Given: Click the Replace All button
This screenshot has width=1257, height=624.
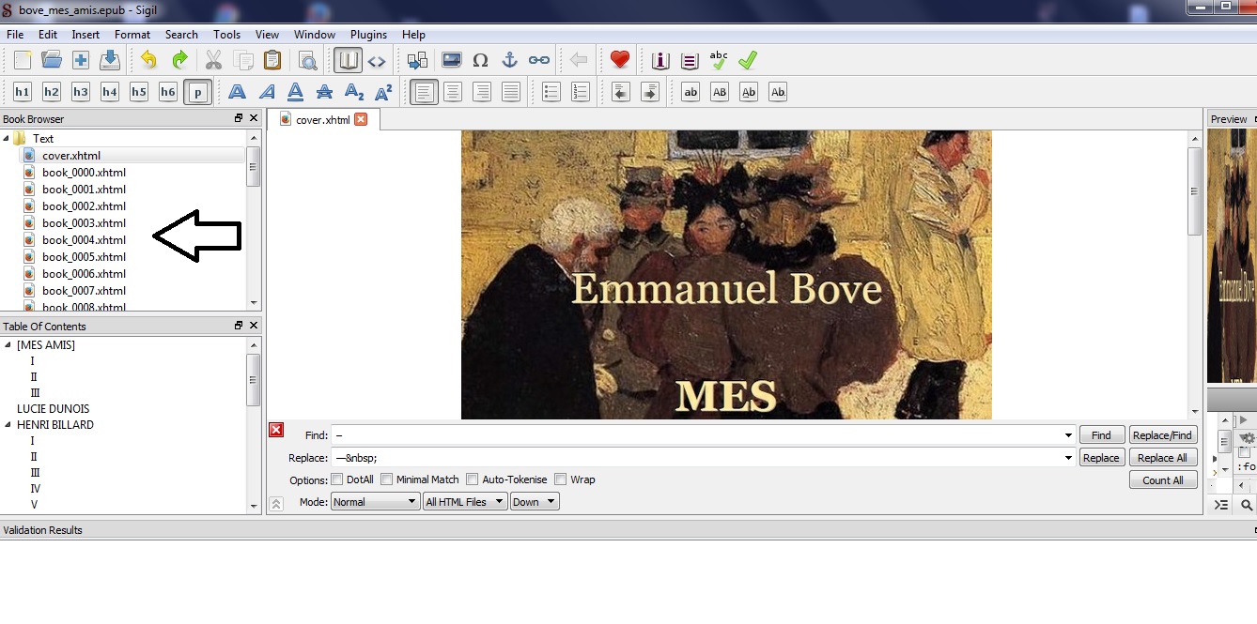Looking at the screenshot, I should point(1163,458).
